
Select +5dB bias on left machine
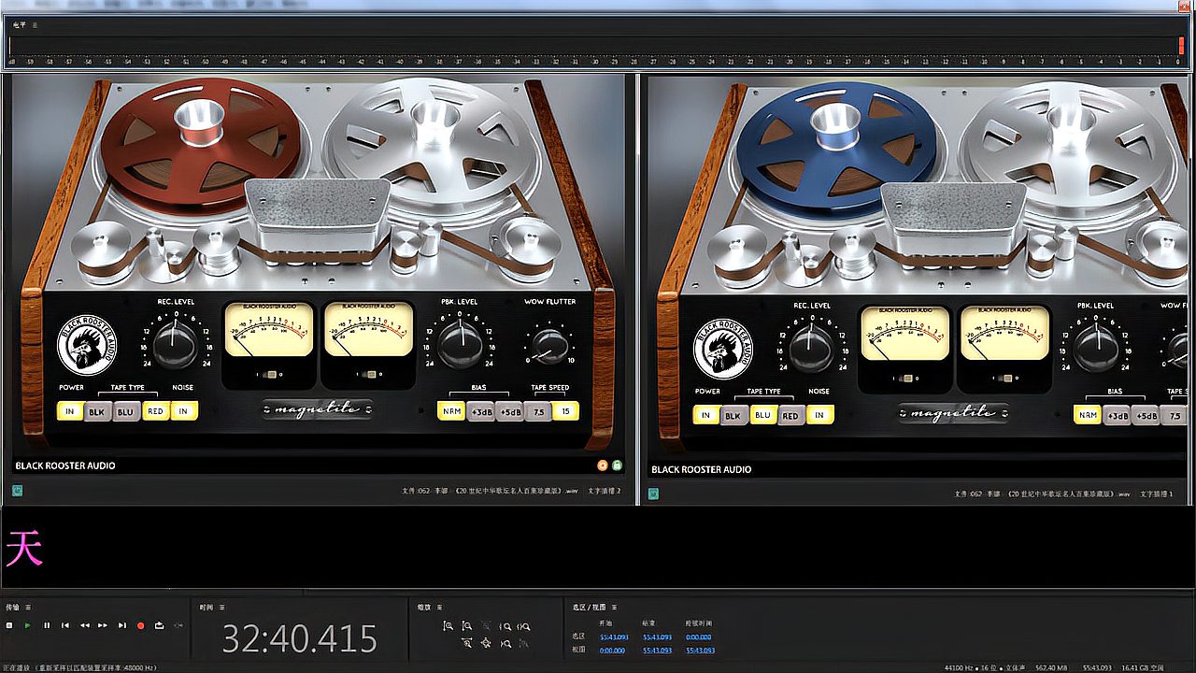[x=510, y=411]
